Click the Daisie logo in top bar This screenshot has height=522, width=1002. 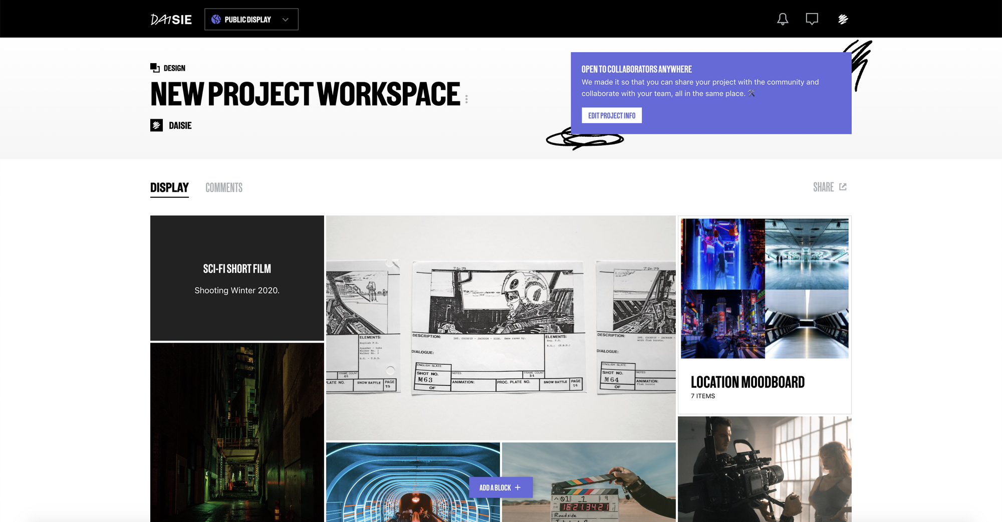[171, 20]
